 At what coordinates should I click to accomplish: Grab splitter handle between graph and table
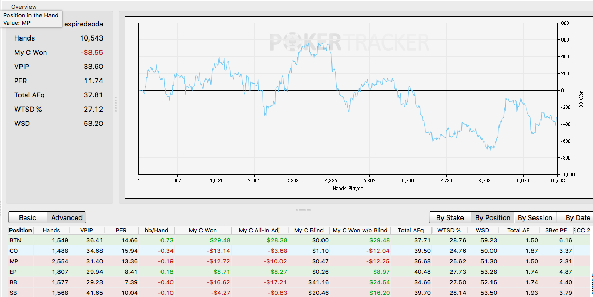coord(304,209)
